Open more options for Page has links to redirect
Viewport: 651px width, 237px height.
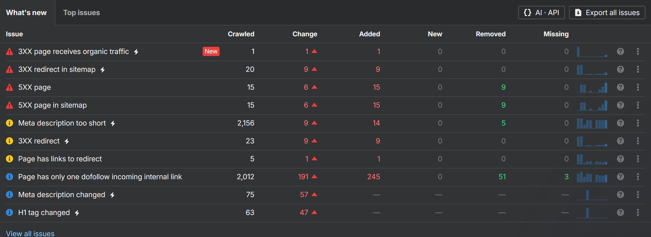[638, 159]
